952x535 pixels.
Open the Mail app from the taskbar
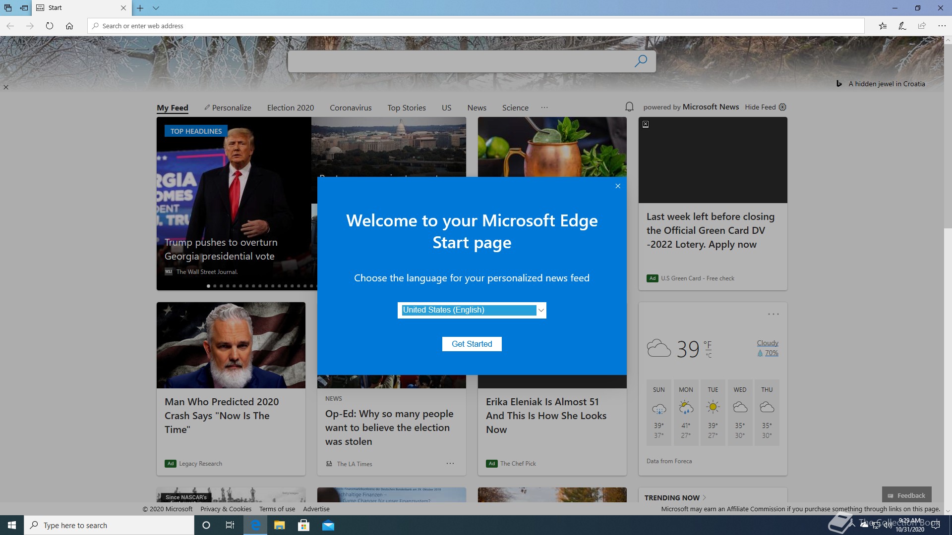click(328, 525)
